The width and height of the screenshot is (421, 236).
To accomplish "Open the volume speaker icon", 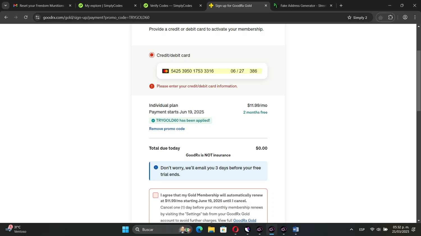I will click(379, 230).
